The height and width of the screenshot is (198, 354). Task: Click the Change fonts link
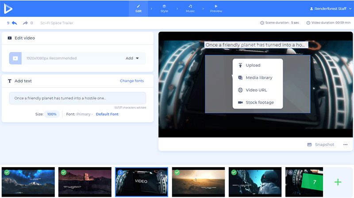tap(131, 81)
